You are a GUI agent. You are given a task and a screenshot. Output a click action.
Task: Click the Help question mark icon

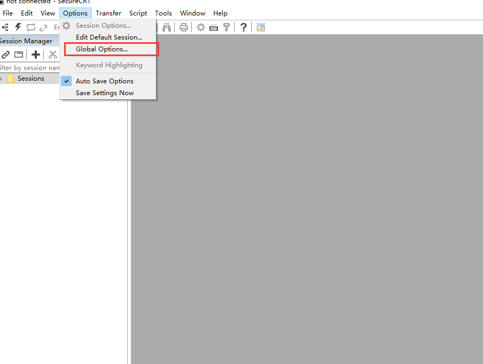pos(243,27)
